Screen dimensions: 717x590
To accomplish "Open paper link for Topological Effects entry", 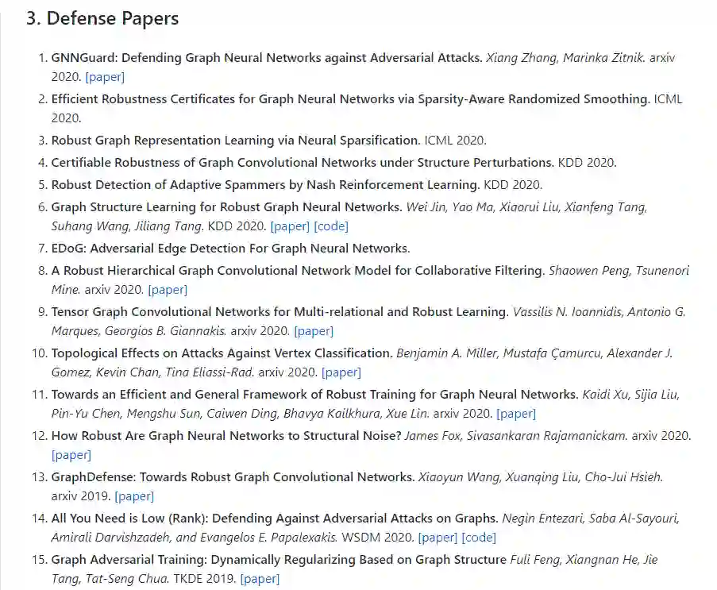I will tap(341, 372).
